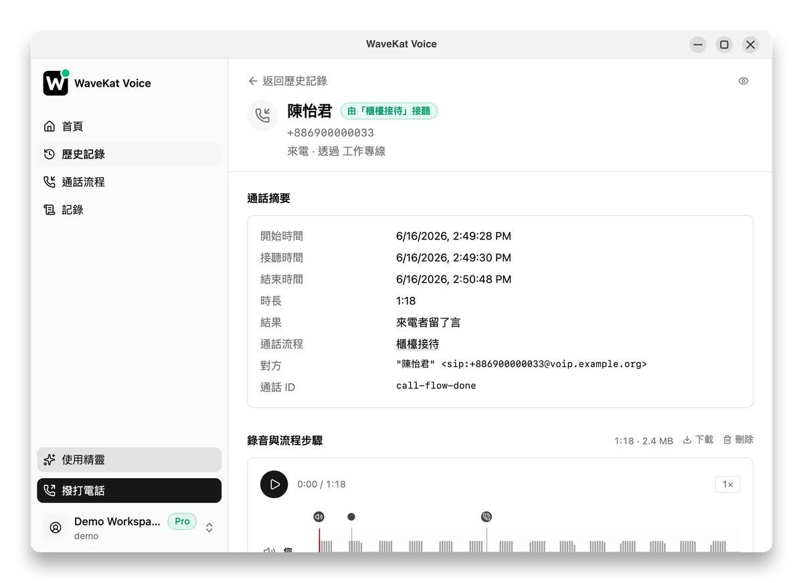Click the Pro plan badge

point(182,521)
